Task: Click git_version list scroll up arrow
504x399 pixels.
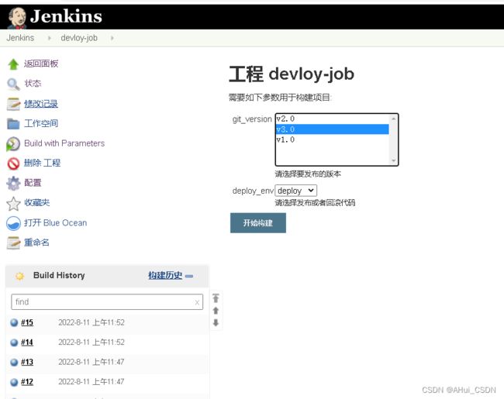Action: (393, 119)
